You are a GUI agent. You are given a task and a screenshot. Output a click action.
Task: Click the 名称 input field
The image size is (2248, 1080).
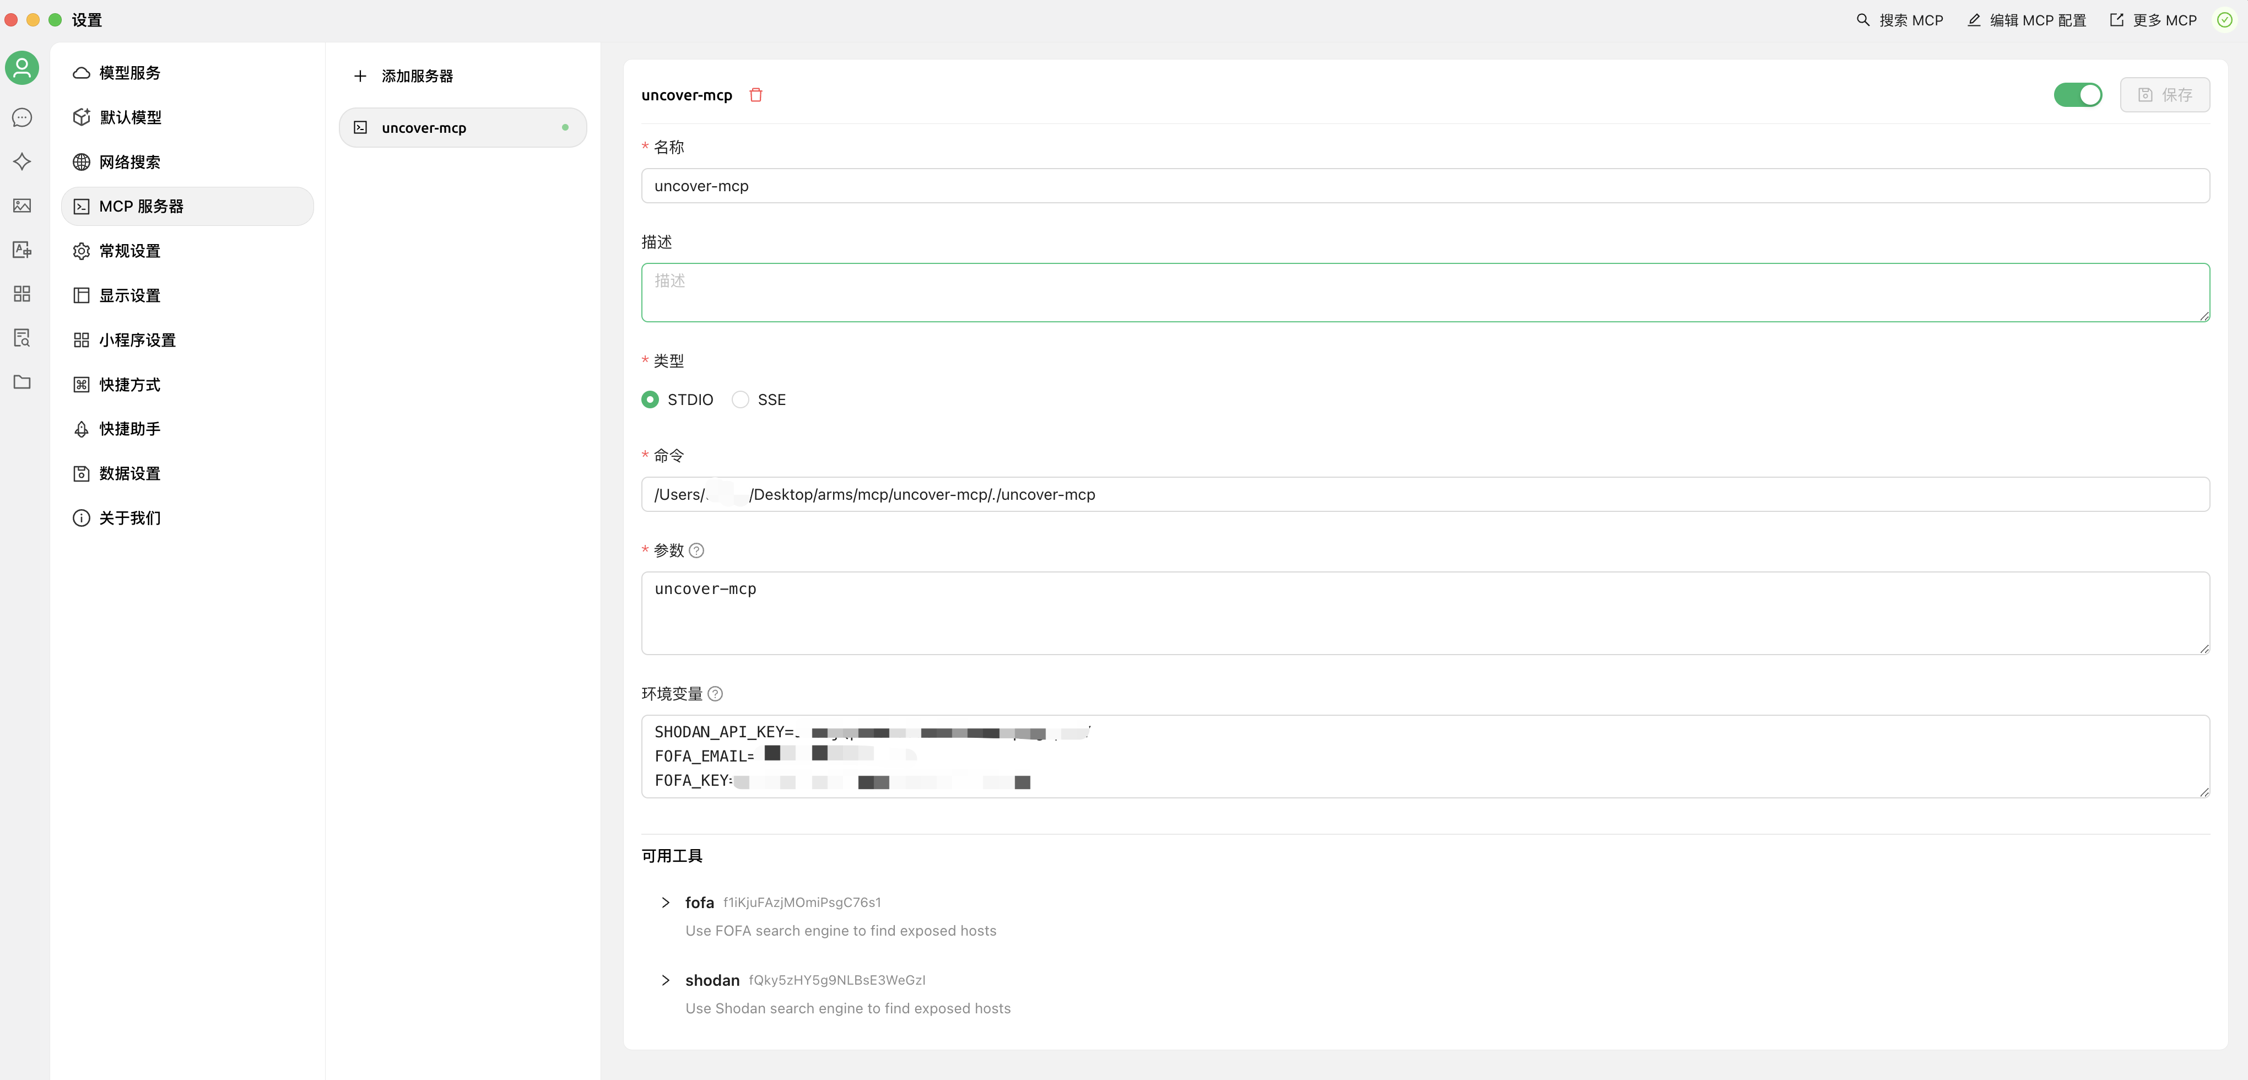(x=1424, y=186)
